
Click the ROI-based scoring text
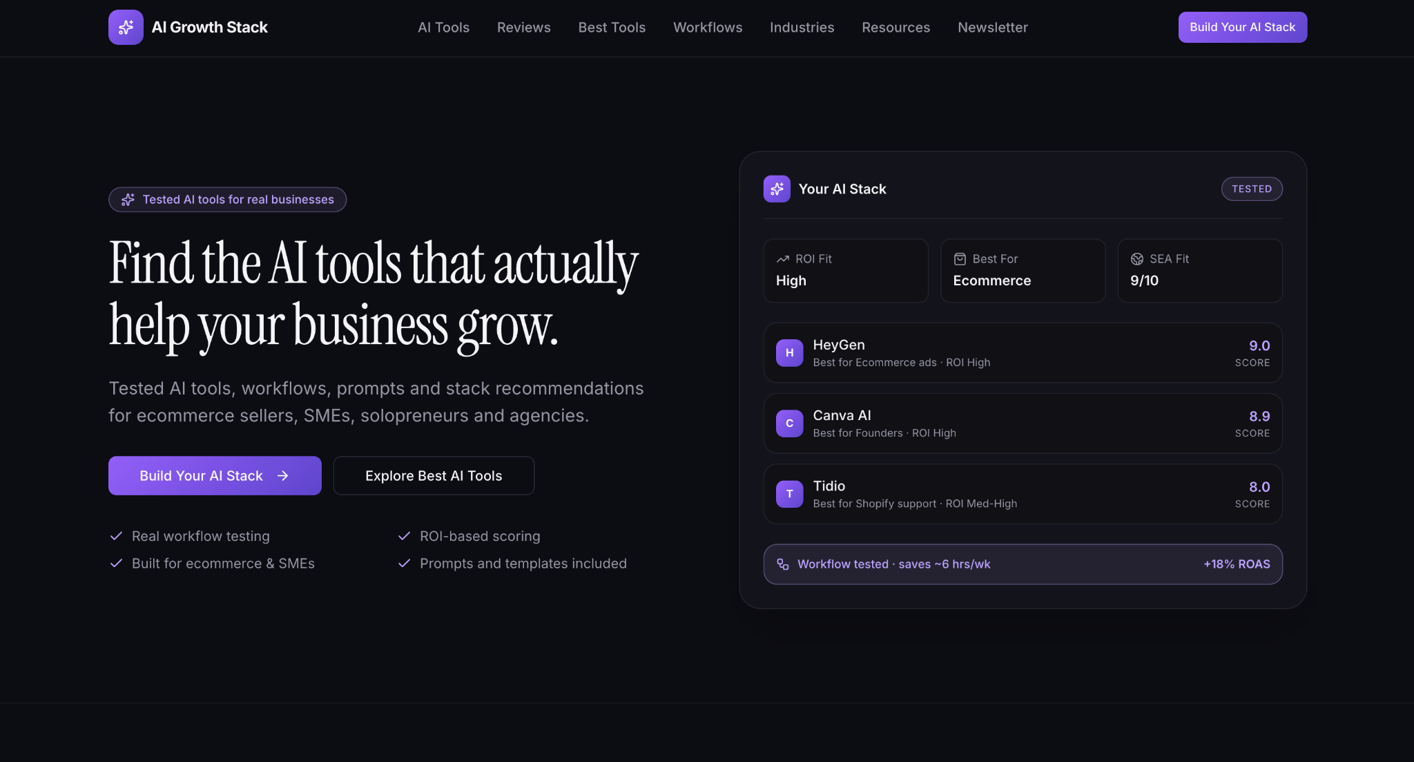click(480, 536)
